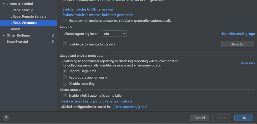Click the OK button

coord(244,118)
